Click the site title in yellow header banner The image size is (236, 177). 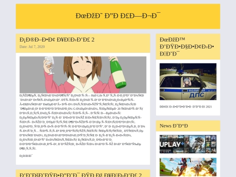pos(118,16)
